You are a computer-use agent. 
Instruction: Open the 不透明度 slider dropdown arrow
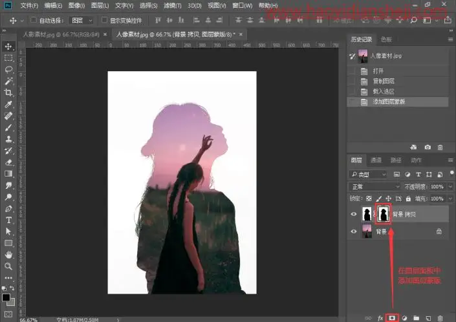click(450, 187)
